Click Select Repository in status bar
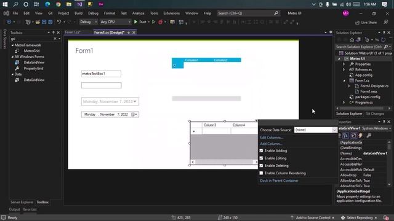 (359, 218)
